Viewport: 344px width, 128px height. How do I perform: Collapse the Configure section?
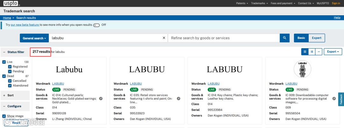click(15, 106)
